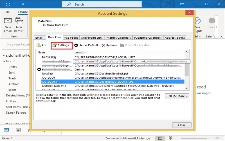Viewport: 225px width, 141px height.
Task: Click Open File Location folder icon
Action: pos(122,45)
